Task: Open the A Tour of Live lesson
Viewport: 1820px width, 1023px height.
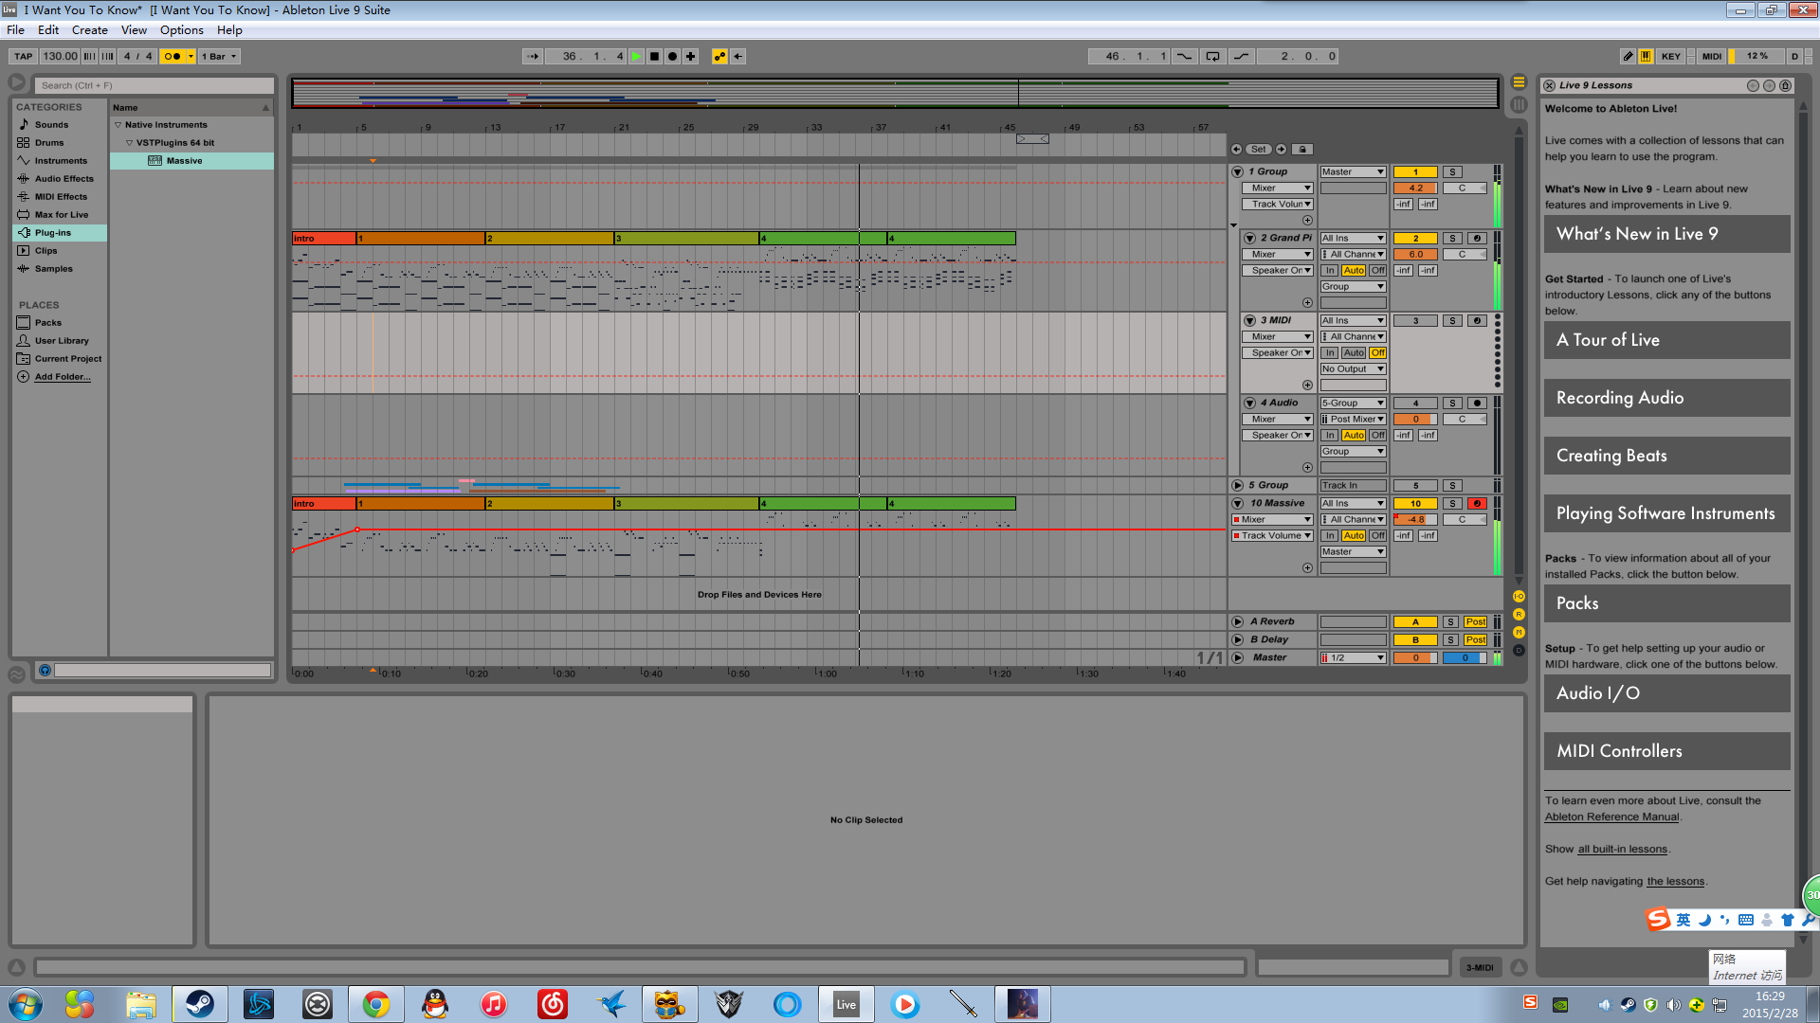Action: coord(1666,339)
